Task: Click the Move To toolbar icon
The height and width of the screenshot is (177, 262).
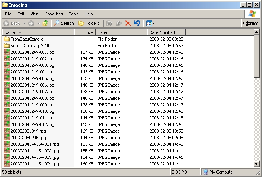Action: 110,23
